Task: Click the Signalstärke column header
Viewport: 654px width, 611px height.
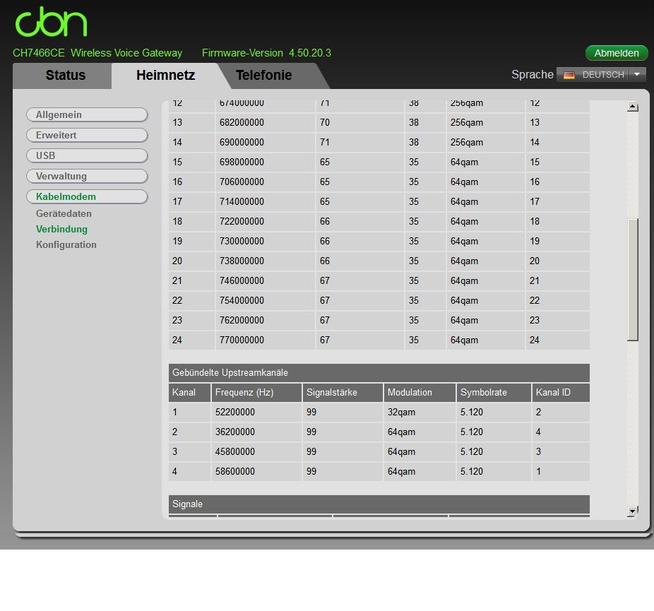Action: 343,393
